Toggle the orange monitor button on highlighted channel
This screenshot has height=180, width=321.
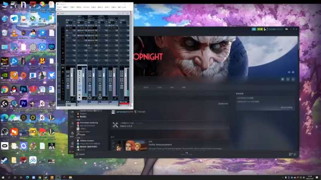(79, 95)
